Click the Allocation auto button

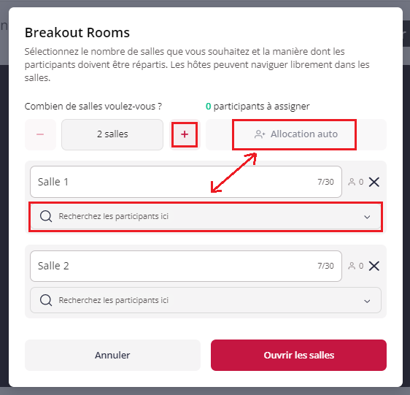coord(296,134)
